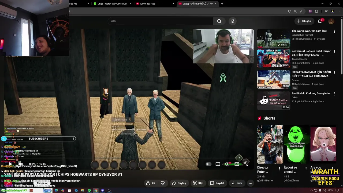The height and width of the screenshot is (193, 343).
Task: Click the taskbar volume speaker icon
Action: 325,190
